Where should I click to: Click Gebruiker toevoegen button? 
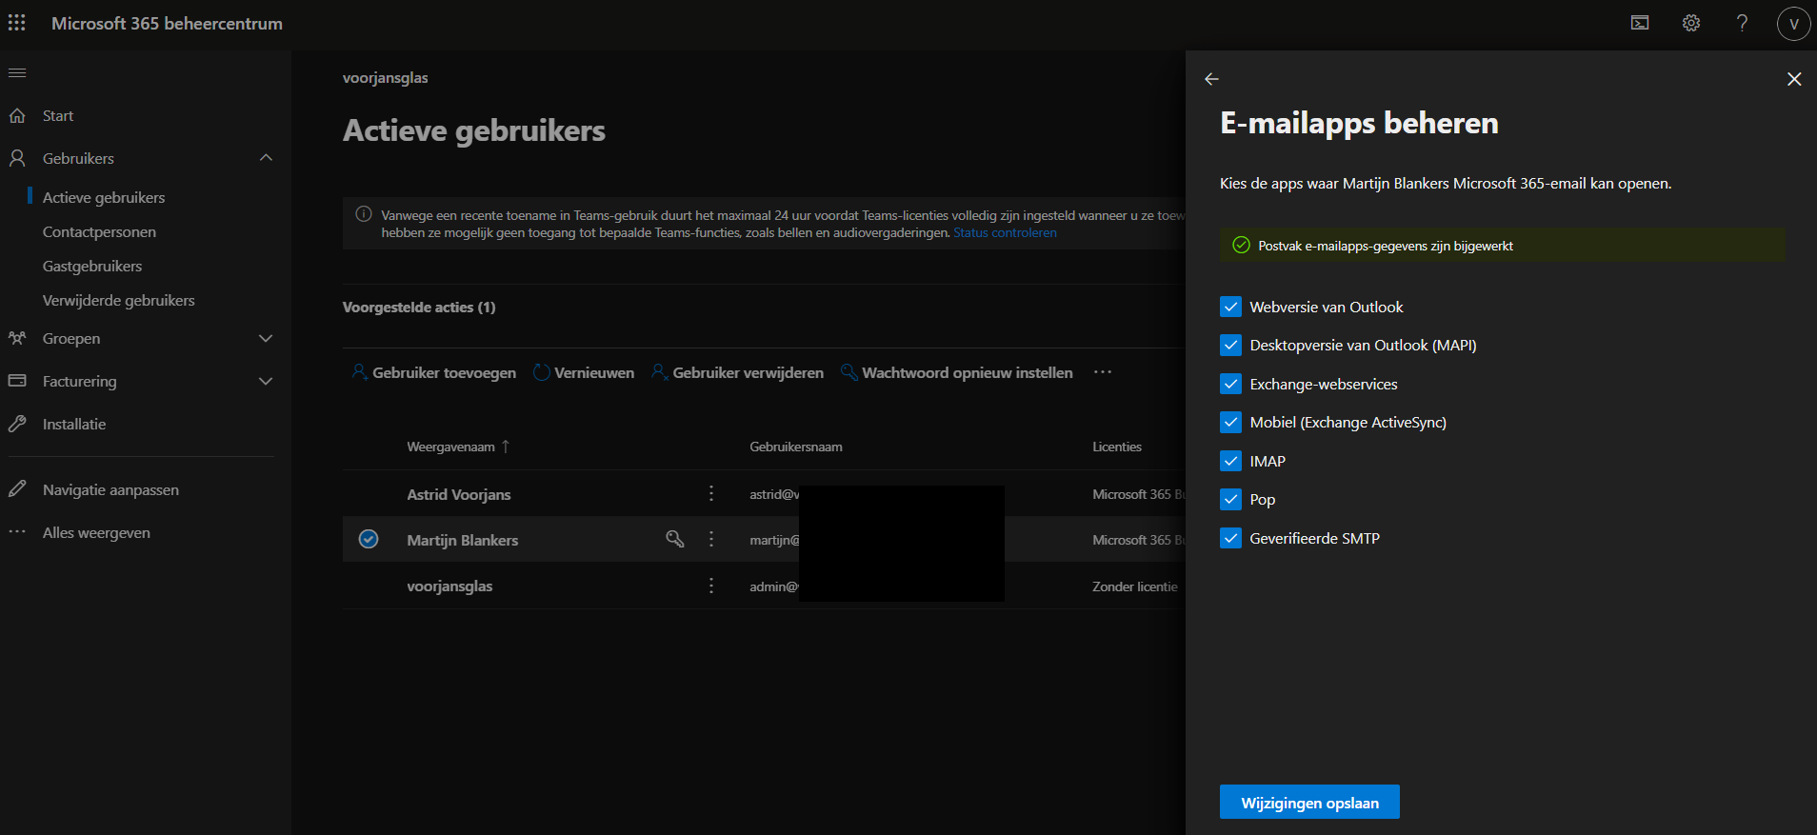[x=433, y=372]
